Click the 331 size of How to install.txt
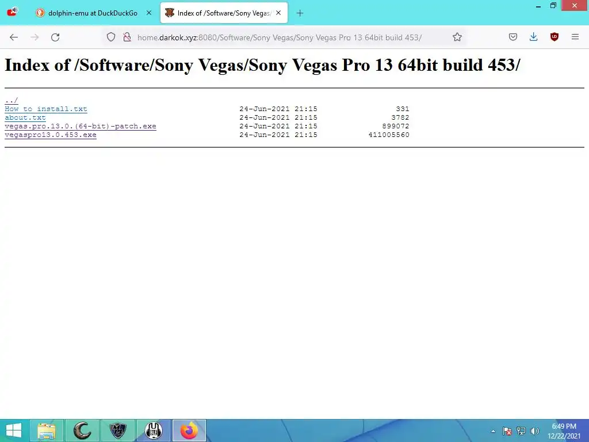The height and width of the screenshot is (442, 589). coord(402,109)
